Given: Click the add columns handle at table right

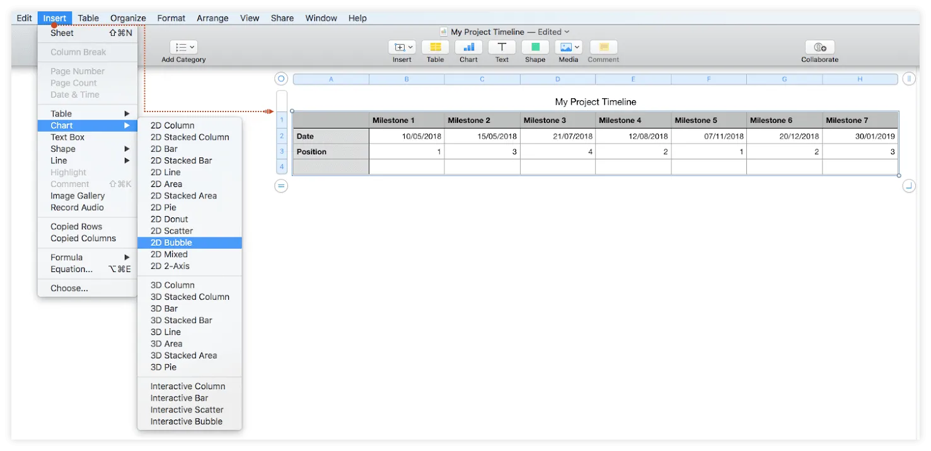Looking at the screenshot, I should [x=908, y=79].
